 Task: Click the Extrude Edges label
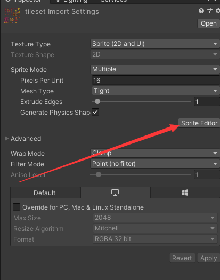(41, 102)
